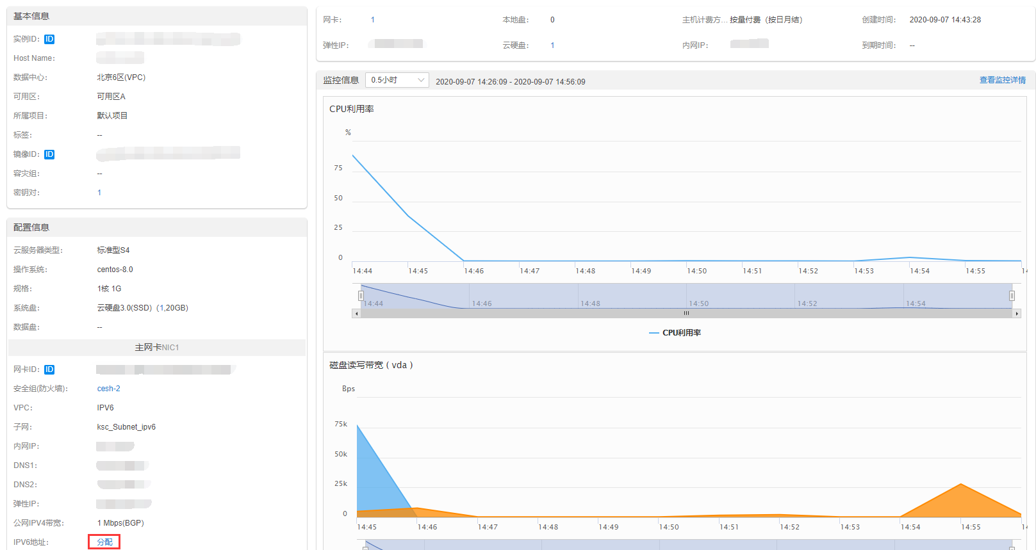This screenshot has height=550, width=1036.
Task: Open 查看监控详情 monitoring details link
Action: [1002, 80]
